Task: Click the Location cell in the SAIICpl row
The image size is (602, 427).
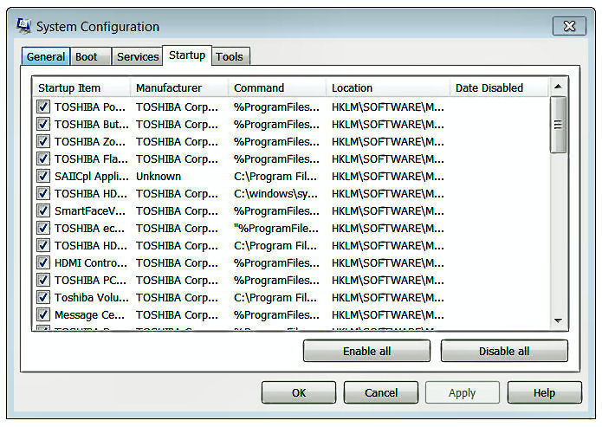Action: click(388, 176)
